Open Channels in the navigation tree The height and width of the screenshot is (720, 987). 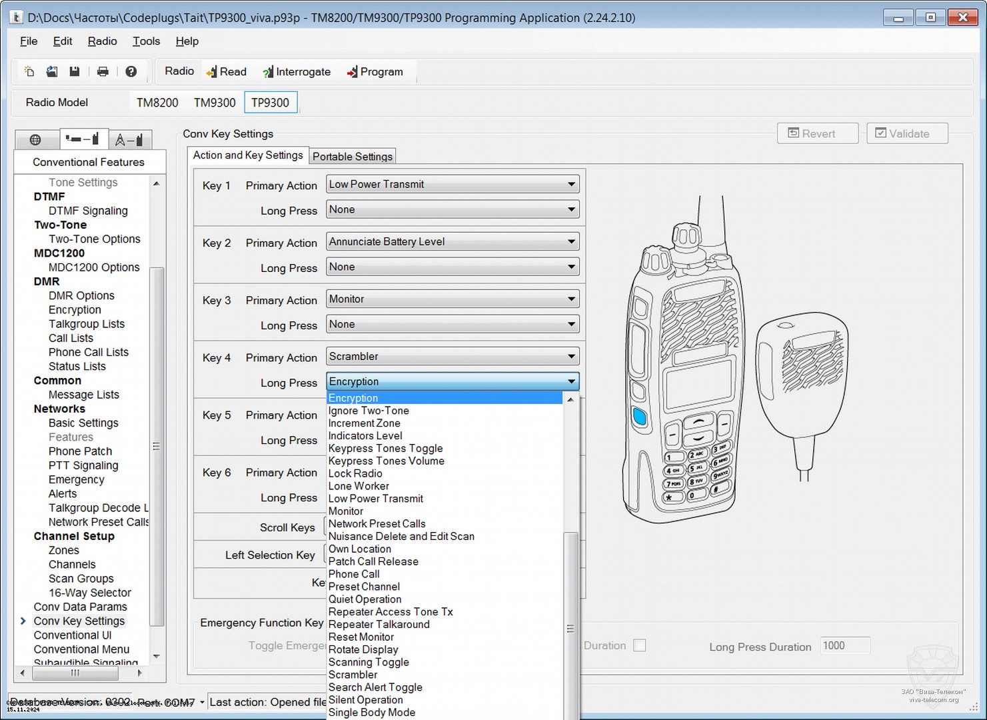coord(72,565)
